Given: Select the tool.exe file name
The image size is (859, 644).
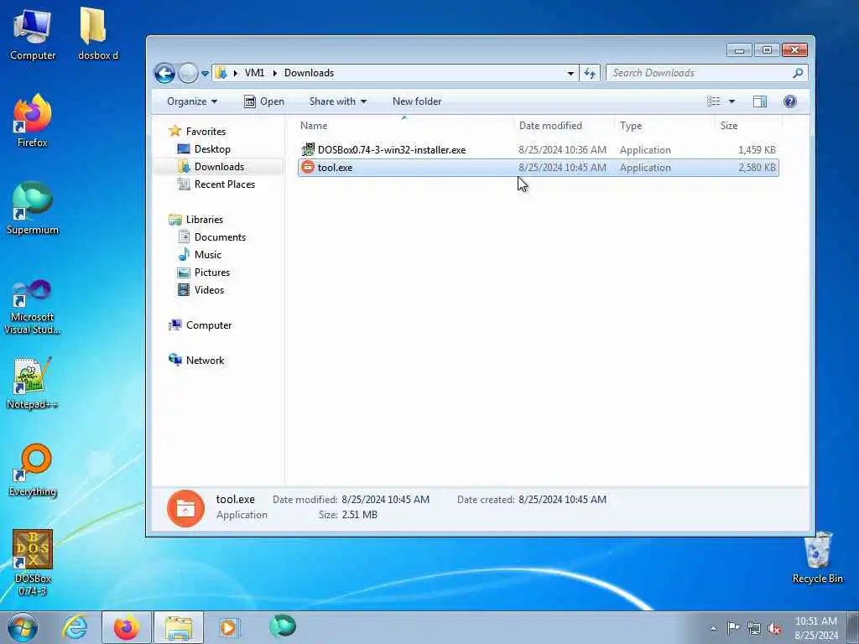Looking at the screenshot, I should pos(335,168).
